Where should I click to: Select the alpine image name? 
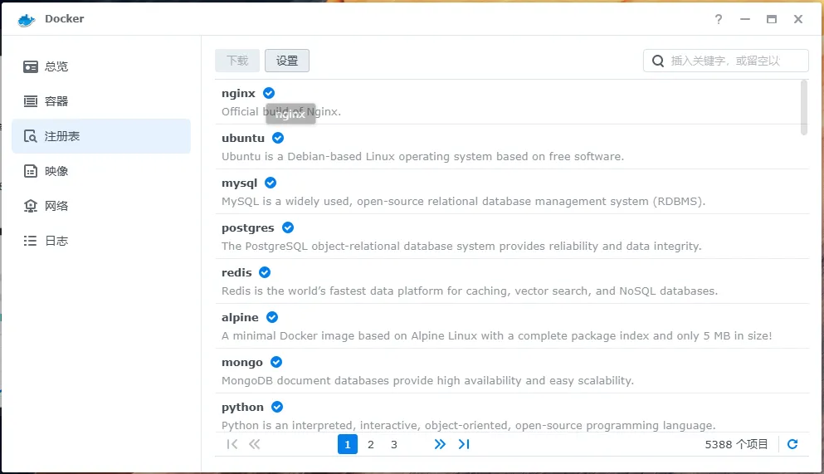[x=240, y=318]
